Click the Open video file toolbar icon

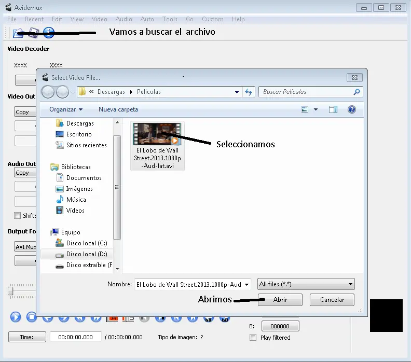tap(18, 33)
